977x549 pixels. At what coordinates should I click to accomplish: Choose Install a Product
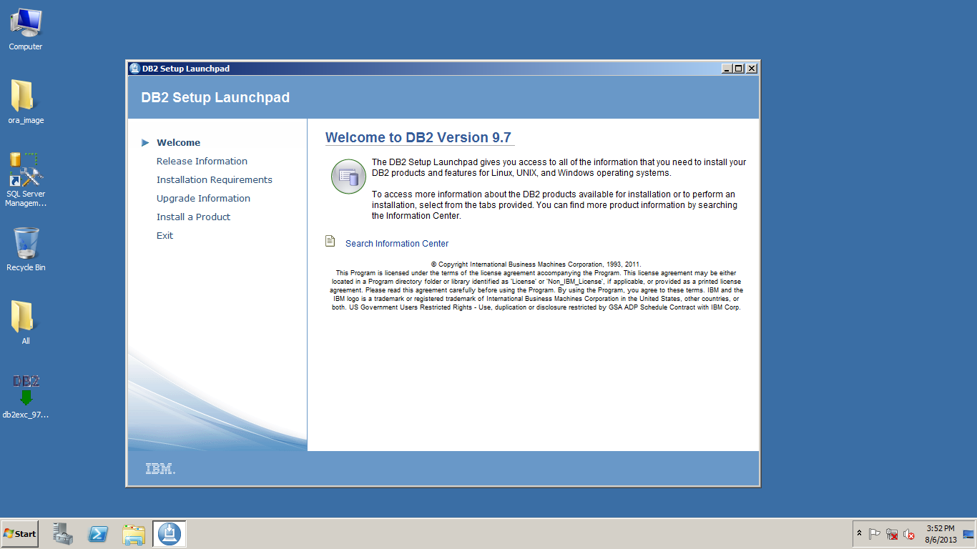pos(193,217)
